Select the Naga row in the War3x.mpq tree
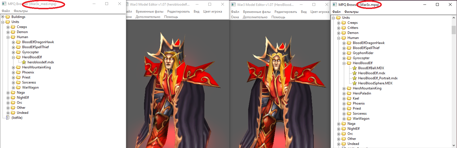The height and width of the screenshot is (148, 457). pos(351,124)
